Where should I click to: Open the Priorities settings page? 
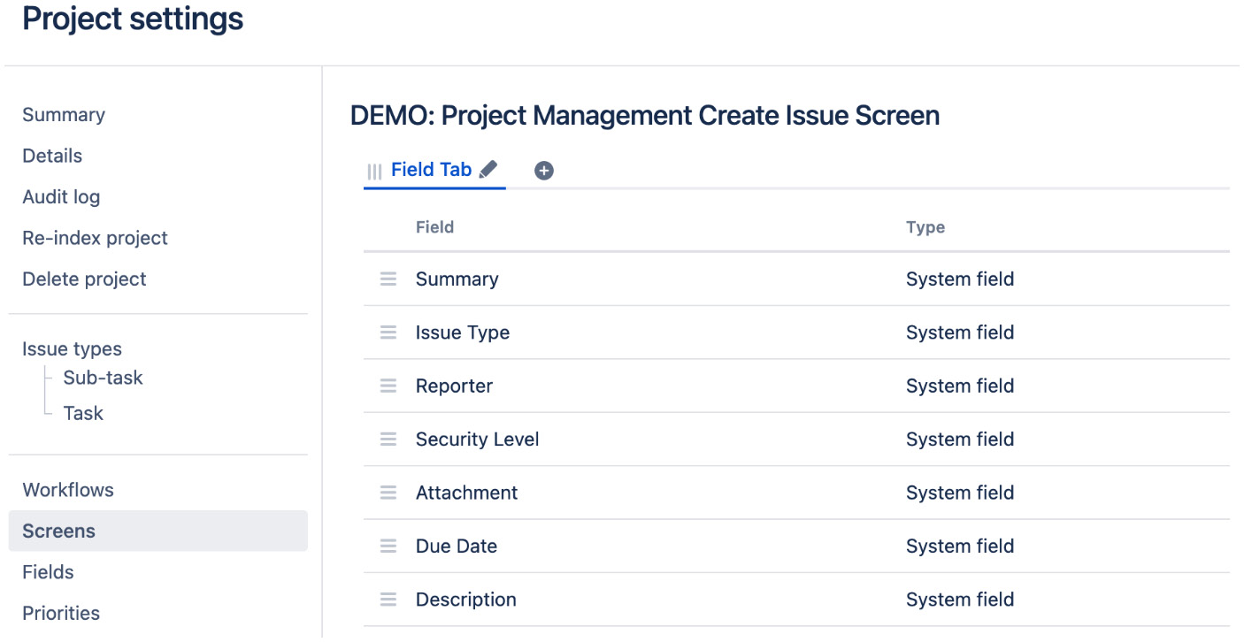pyautogui.click(x=60, y=613)
